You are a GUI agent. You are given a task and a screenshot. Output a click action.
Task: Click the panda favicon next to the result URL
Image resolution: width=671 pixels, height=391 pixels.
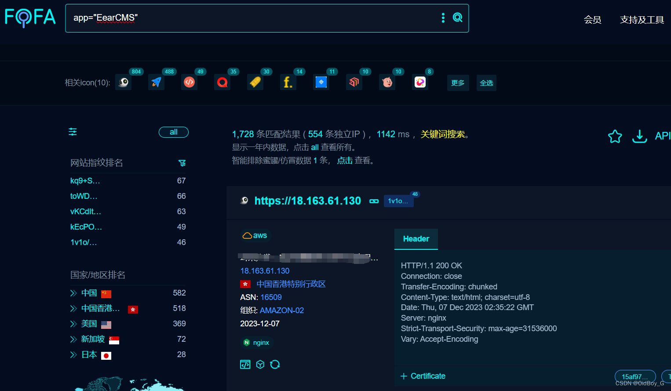pyautogui.click(x=244, y=201)
